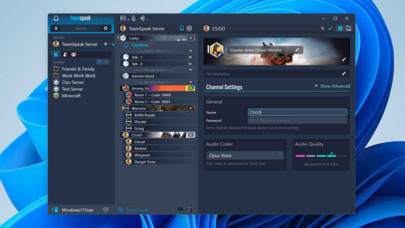This screenshot has height=228, width=405.
Task: Collapse the Private Area spacer
Action: point(191,70)
